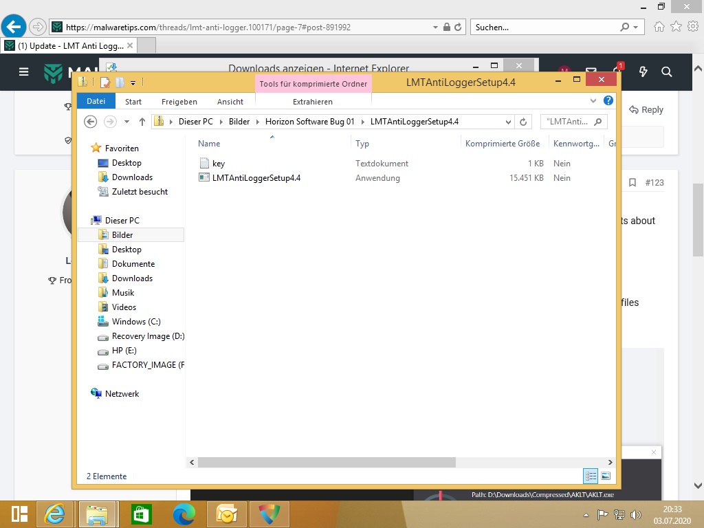Select Bilder under Dieser PC

pos(131,235)
